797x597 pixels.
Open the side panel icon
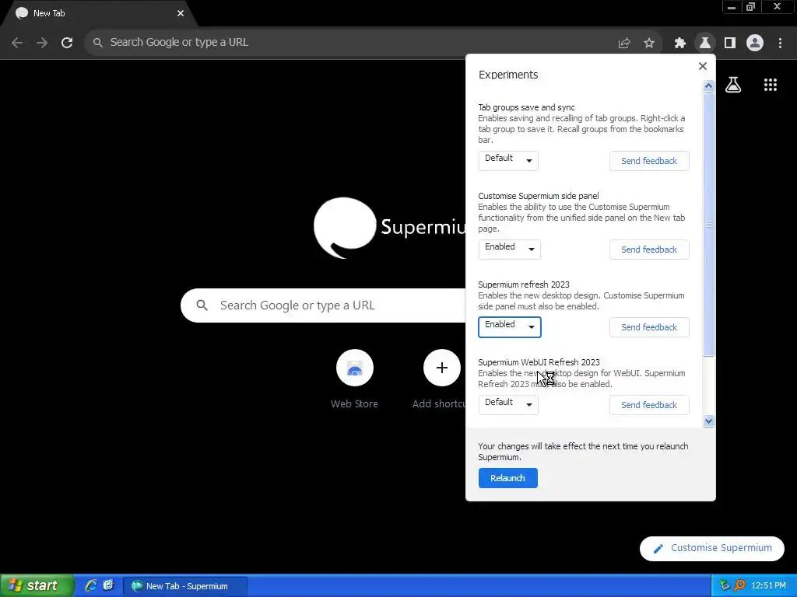pos(730,44)
